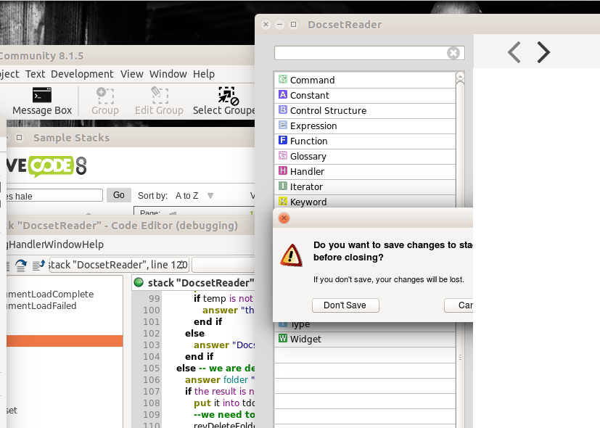Select the Widget item in the list

click(x=305, y=339)
